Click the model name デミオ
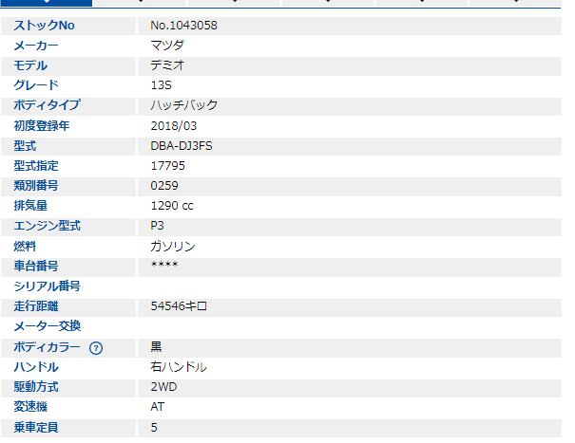Image resolution: width=575 pixels, height=443 pixels. tap(167, 65)
